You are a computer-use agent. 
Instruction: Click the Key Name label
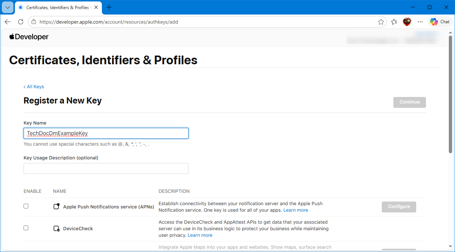(35, 123)
